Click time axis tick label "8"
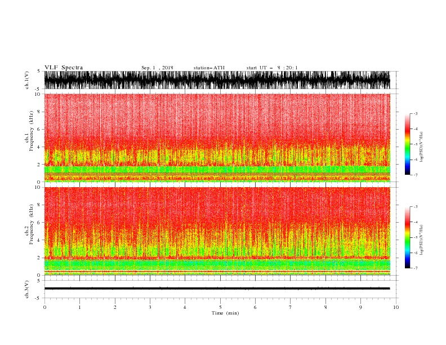Image resolution: width=446 pixels, height=345 pixels. (325, 307)
